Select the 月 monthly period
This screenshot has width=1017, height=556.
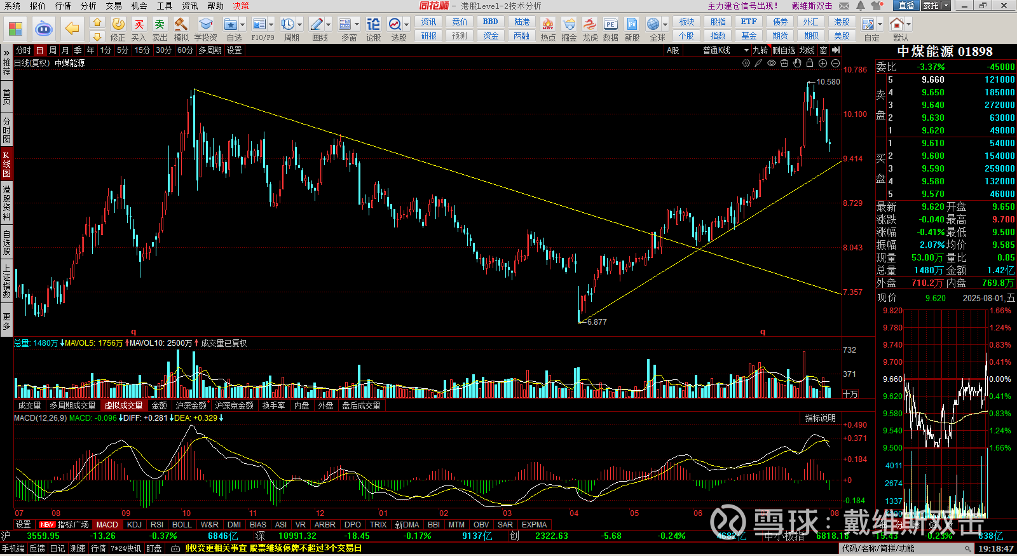(65, 50)
